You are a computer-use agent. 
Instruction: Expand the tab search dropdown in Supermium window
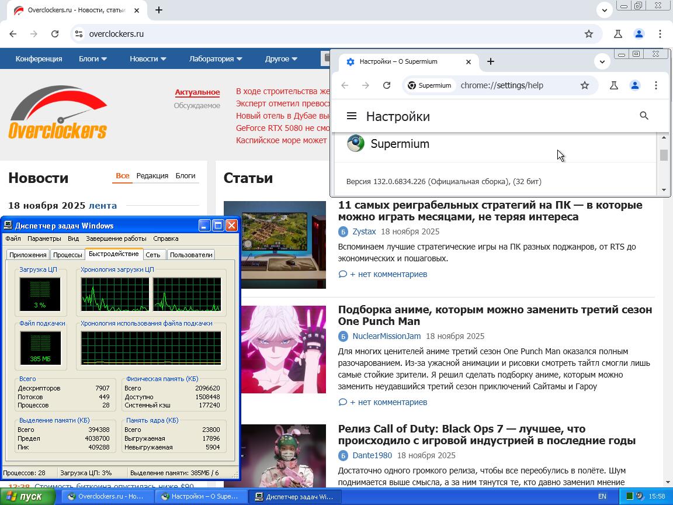602,62
